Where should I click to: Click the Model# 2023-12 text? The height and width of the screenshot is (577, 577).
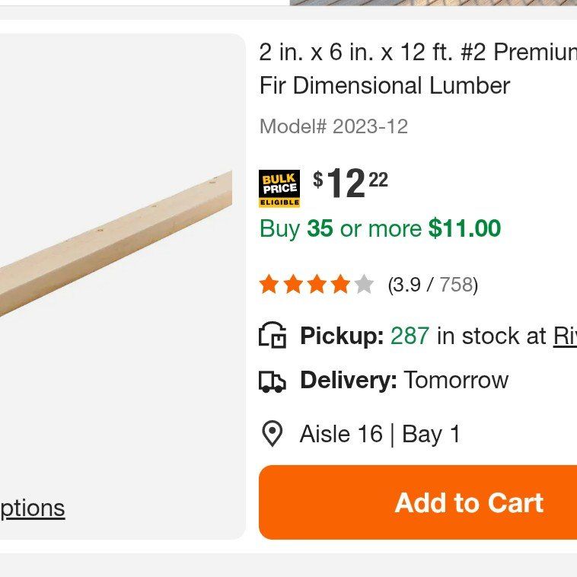333,126
